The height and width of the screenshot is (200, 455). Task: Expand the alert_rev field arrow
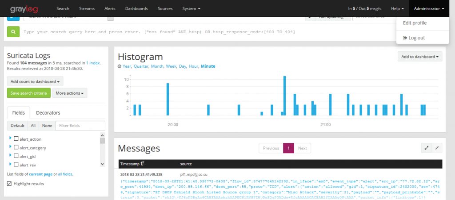coord(11,164)
